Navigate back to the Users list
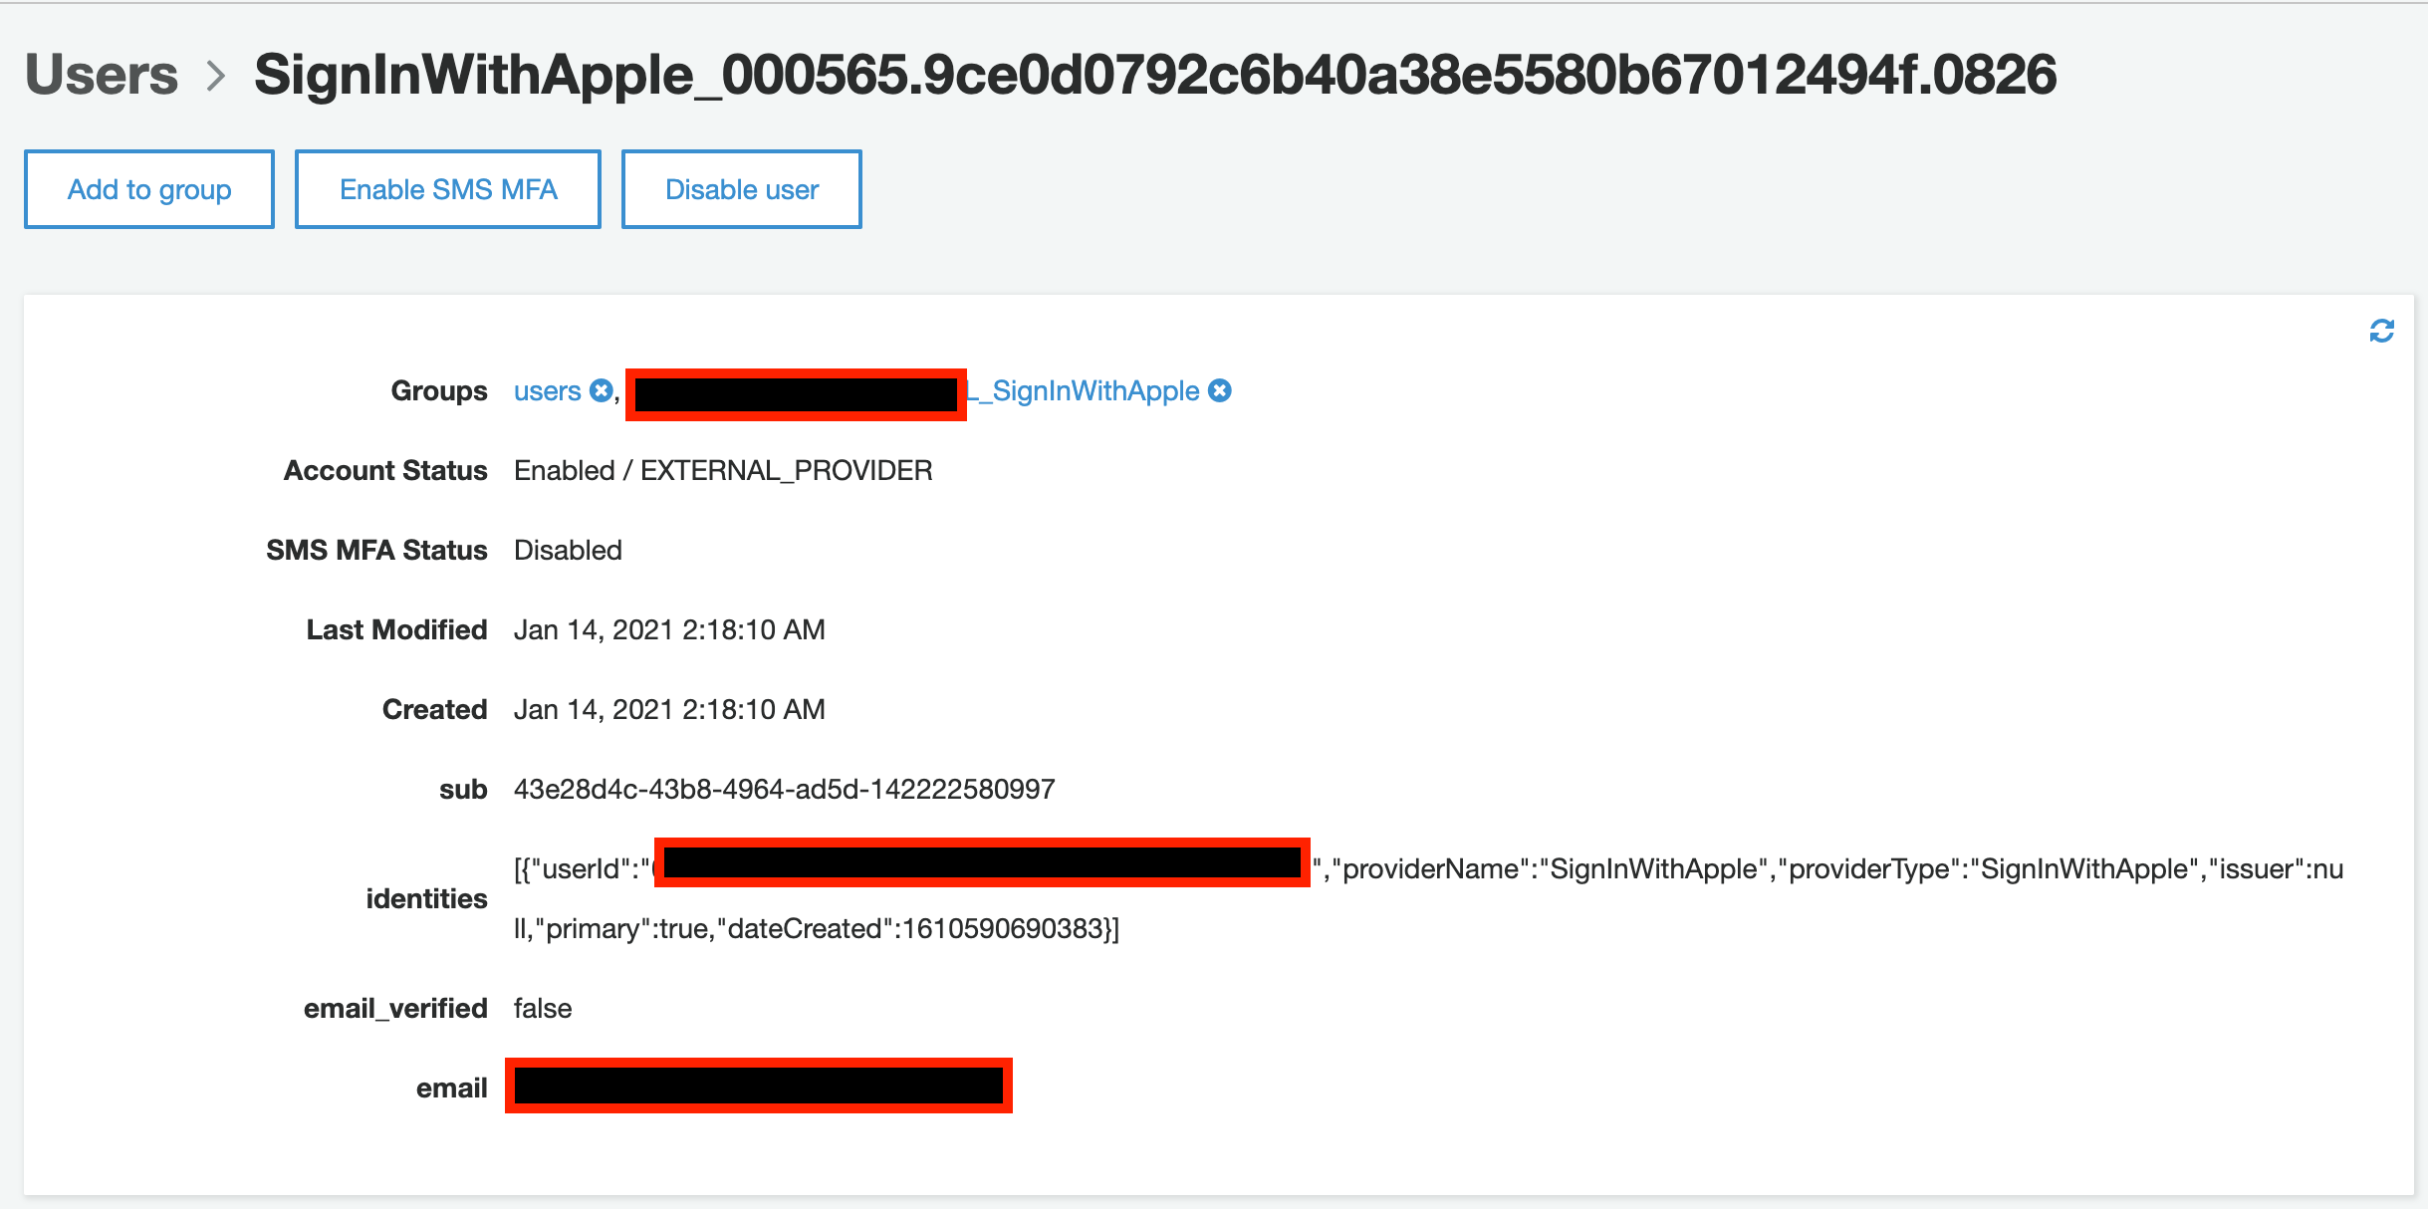 pos(100,74)
